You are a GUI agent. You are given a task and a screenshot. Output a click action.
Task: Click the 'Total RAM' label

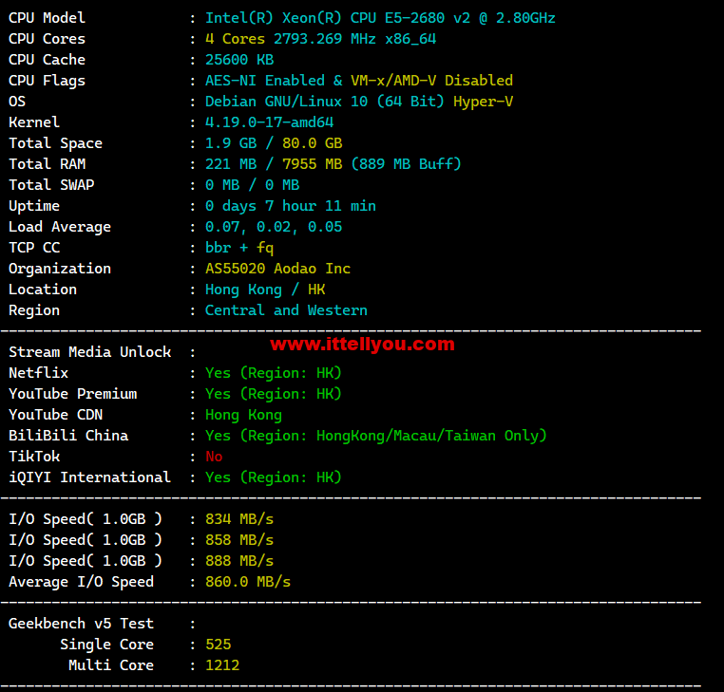point(48,164)
